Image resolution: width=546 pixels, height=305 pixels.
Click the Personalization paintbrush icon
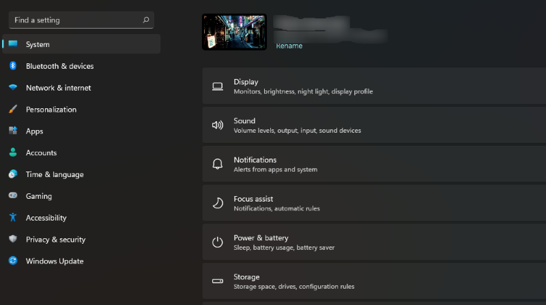12,110
